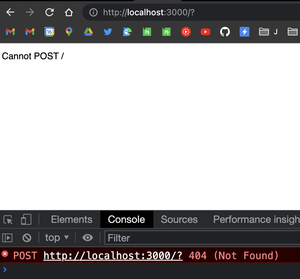The image size is (300, 279).
Task: Open the YouTube bookmark
Action: [x=205, y=32]
